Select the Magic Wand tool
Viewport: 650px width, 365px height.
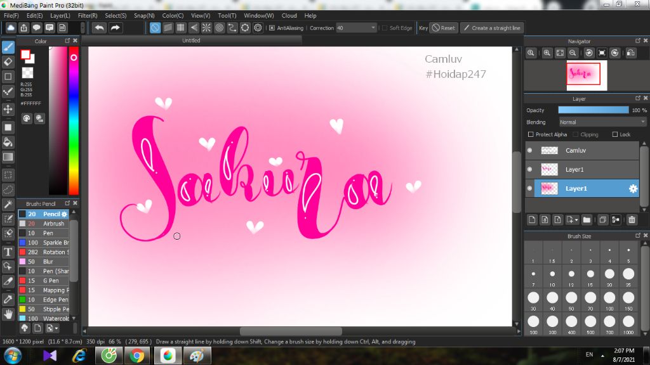point(8,204)
